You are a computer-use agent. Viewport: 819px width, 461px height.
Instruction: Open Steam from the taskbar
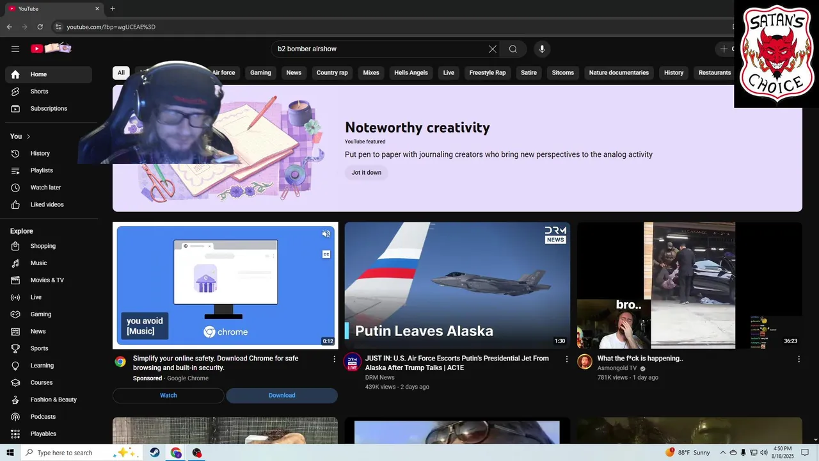click(x=155, y=453)
